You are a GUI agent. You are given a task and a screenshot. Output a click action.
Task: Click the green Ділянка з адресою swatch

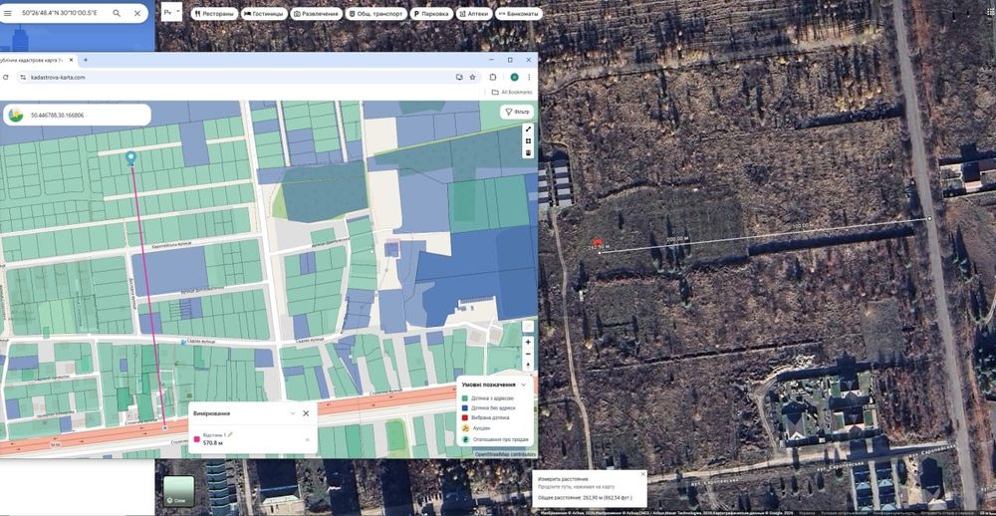pyautogui.click(x=465, y=397)
